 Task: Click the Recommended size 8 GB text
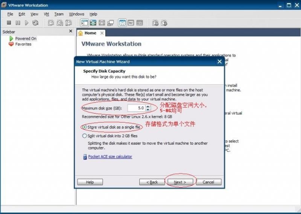click(x=127, y=117)
